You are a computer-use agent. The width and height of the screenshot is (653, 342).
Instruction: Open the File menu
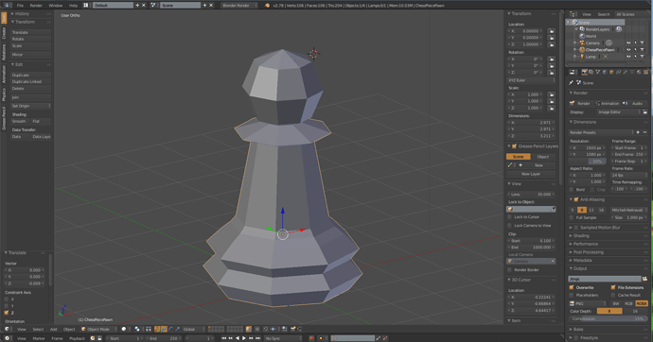20,6
